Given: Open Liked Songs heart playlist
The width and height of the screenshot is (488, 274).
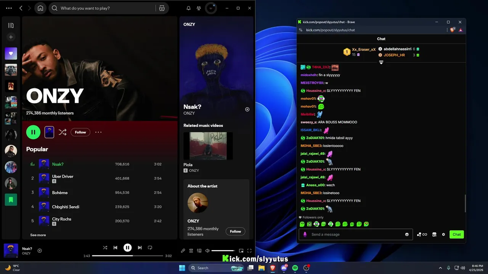Looking at the screenshot, I should click(x=11, y=54).
